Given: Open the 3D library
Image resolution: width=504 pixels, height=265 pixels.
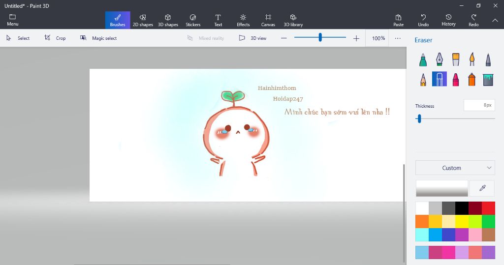Looking at the screenshot, I should pyautogui.click(x=293, y=20).
